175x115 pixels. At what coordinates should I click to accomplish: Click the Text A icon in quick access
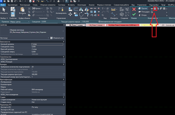pos(54,1)
